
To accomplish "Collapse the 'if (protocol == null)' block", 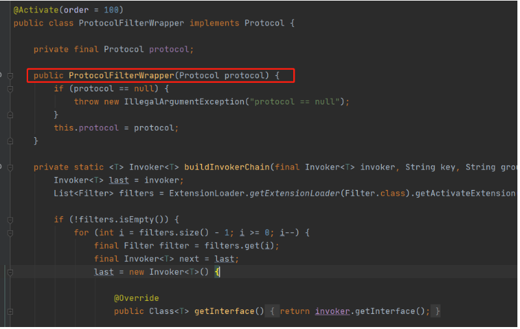I will [10, 89].
